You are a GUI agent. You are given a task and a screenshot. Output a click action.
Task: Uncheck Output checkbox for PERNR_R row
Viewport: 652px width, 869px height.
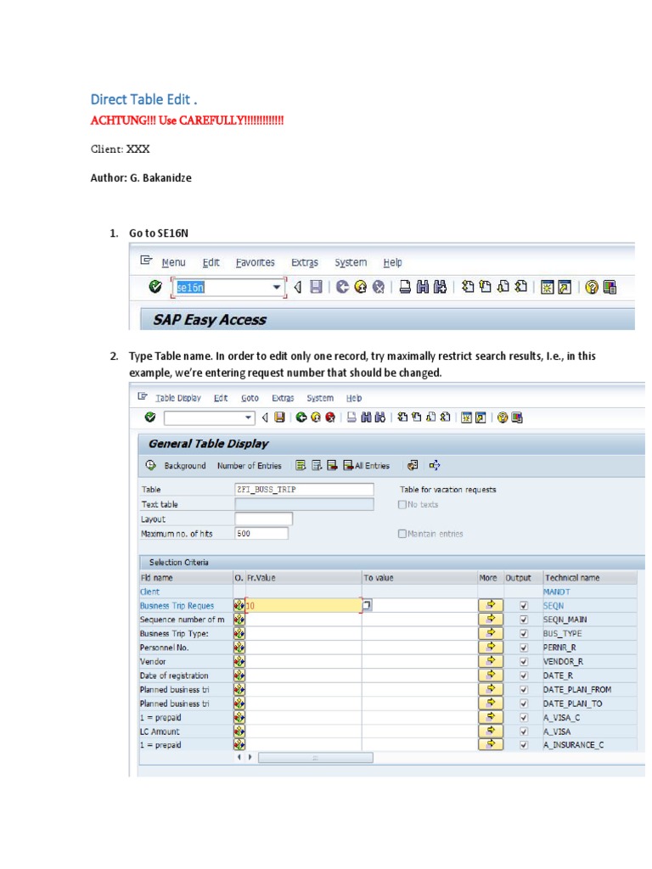(x=523, y=648)
